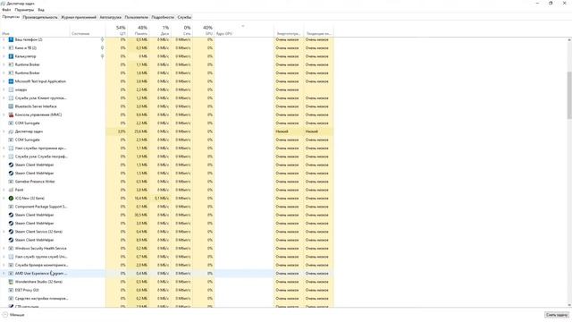Click the AMD User Experience Program icon
Image resolution: width=572 pixels, height=322 pixels.
click(x=11, y=273)
